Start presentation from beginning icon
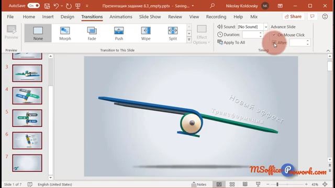335x188 pixels. [78, 6]
